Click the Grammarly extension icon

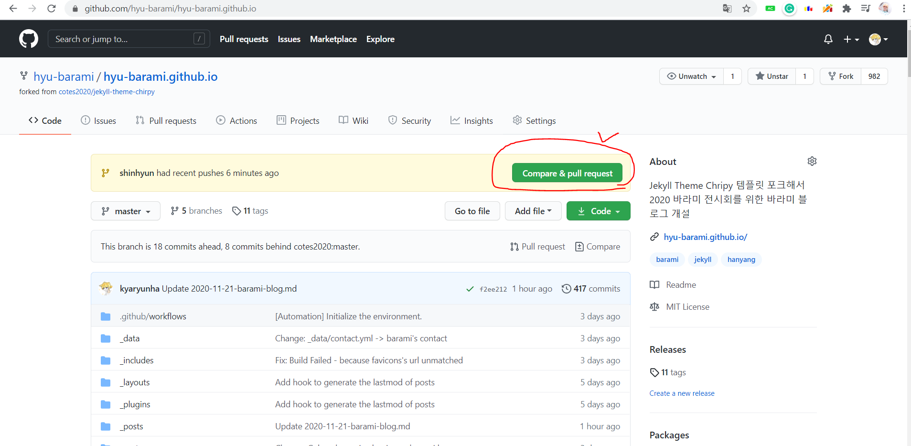[789, 9]
